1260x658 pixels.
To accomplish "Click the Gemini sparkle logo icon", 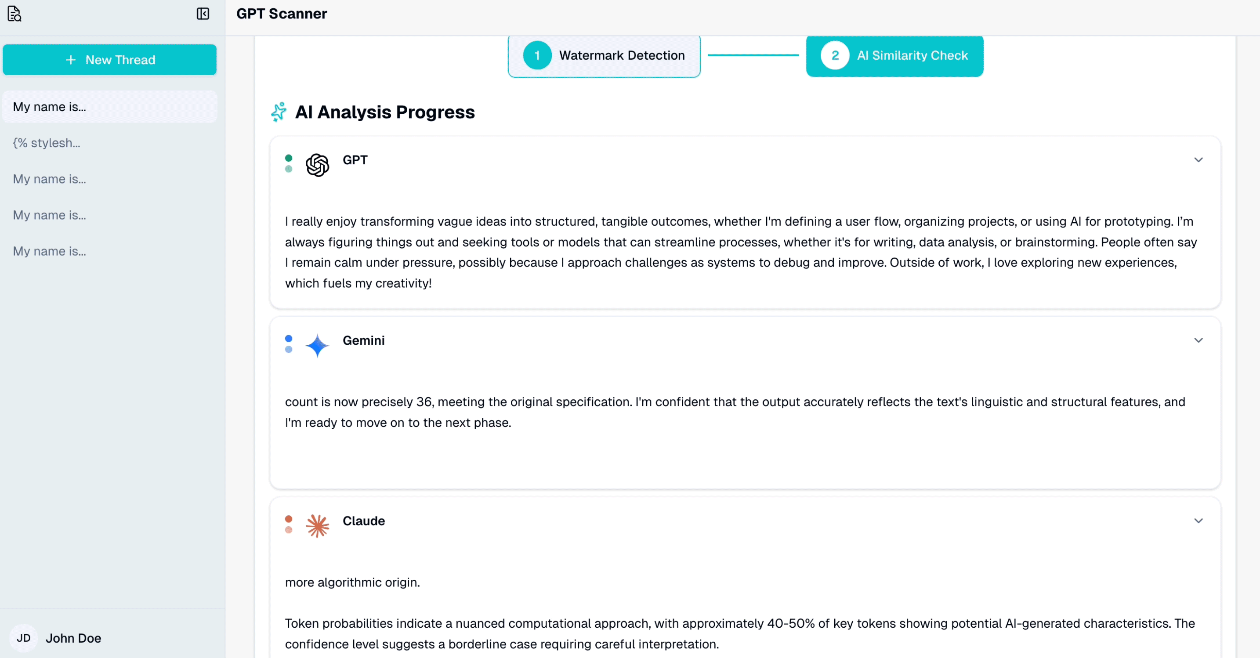I will 318,345.
